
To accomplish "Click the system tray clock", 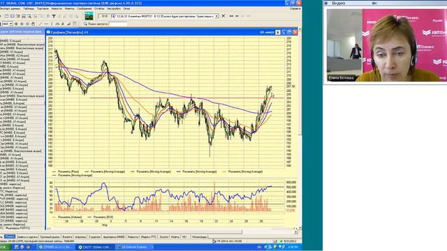I will coord(293,247).
